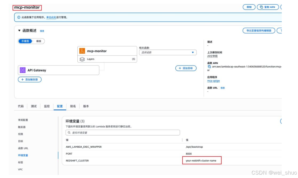Click the AWS_LAMBDA_EXEC_WRAPPER key
298x178 pixels.
pyautogui.click(x=84, y=147)
